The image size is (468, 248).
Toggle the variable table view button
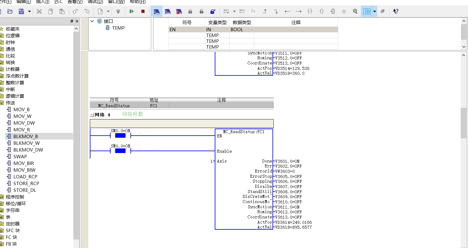tap(367, 11)
